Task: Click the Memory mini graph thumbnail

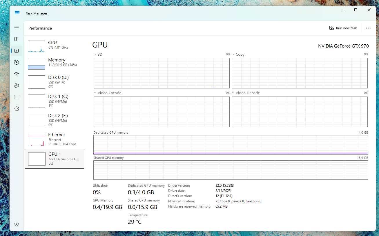Action: pyautogui.click(x=37, y=64)
